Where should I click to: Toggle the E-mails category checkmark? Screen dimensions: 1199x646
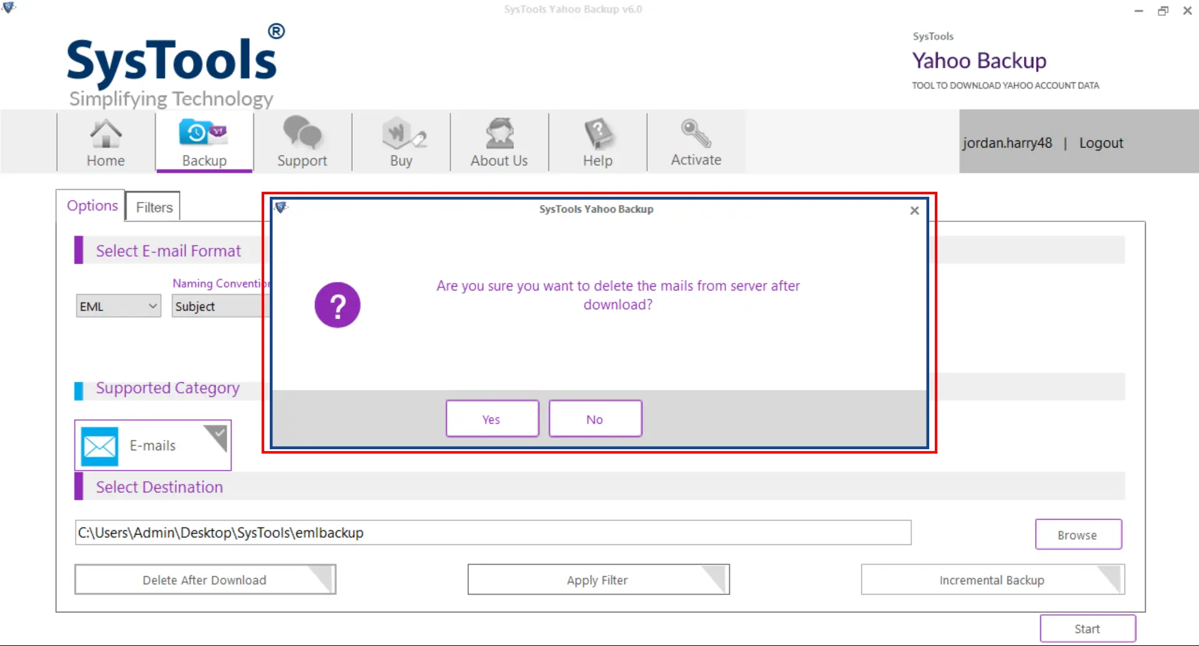point(217,437)
